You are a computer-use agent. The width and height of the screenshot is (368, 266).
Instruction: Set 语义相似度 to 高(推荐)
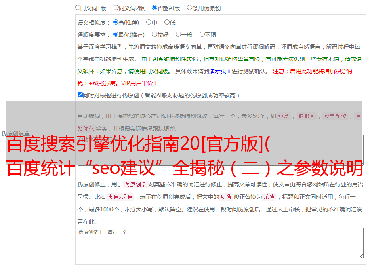point(116,22)
